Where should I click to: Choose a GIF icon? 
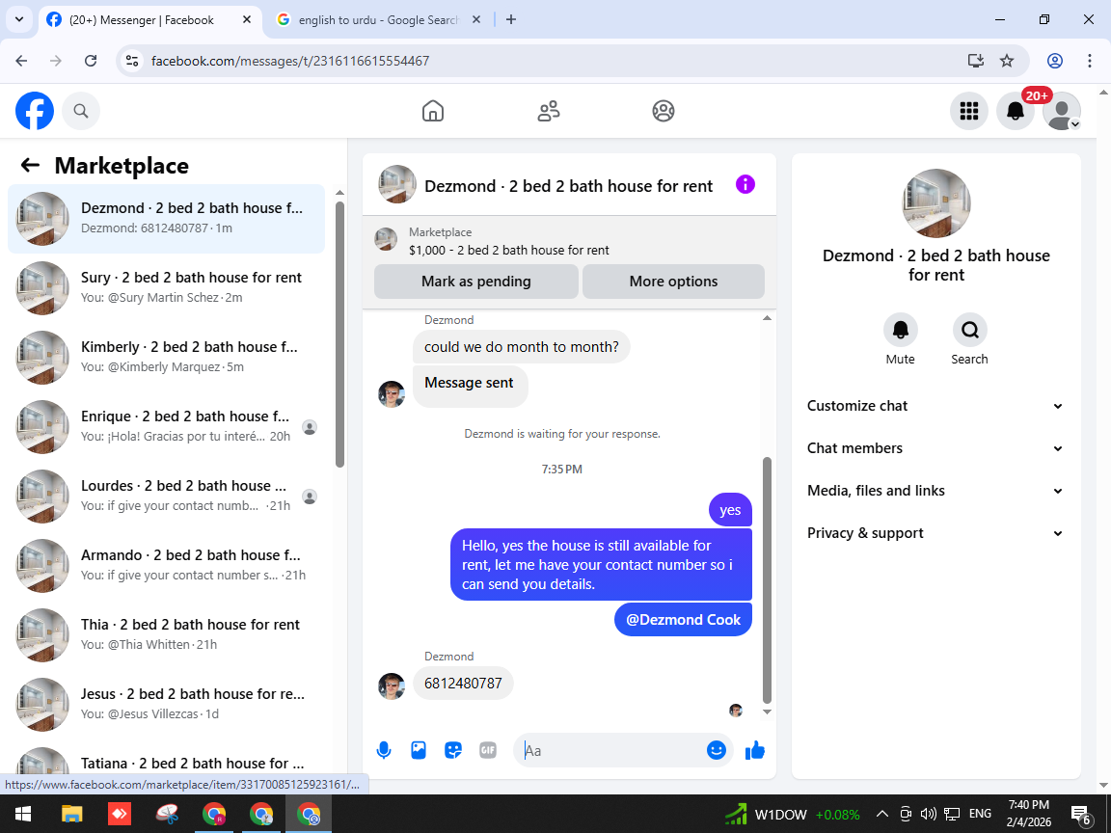[488, 750]
